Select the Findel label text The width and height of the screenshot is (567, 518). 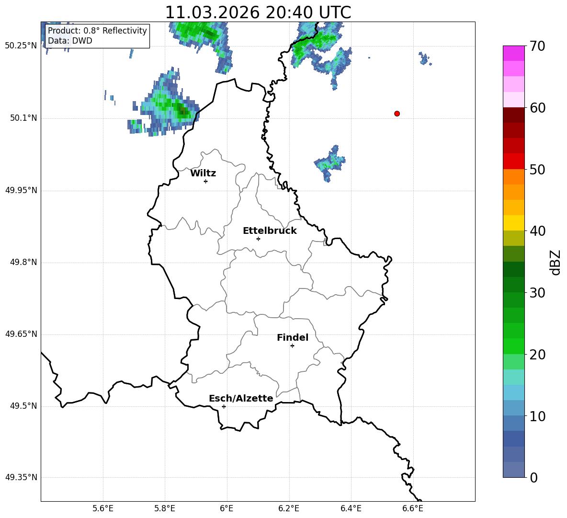tap(293, 338)
